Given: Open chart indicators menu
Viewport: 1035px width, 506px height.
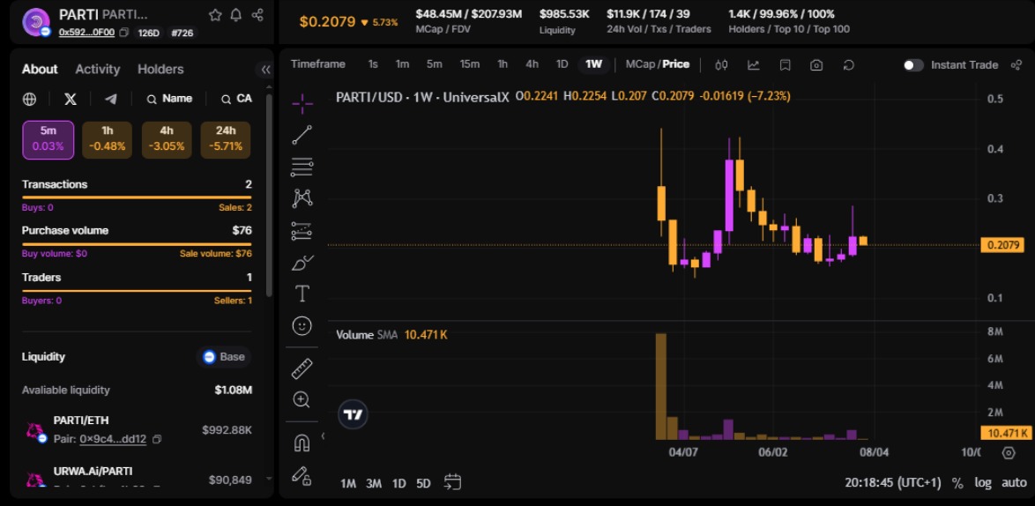Looking at the screenshot, I should (x=753, y=64).
